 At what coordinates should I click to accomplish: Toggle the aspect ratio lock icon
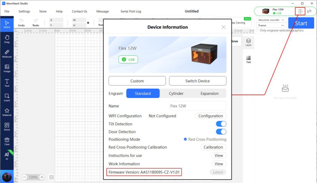point(88,22)
